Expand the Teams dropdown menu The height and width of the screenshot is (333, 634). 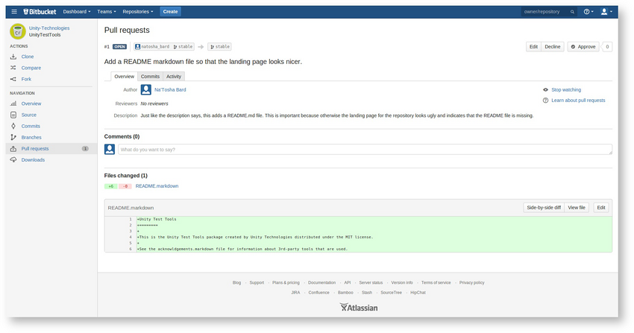(107, 12)
